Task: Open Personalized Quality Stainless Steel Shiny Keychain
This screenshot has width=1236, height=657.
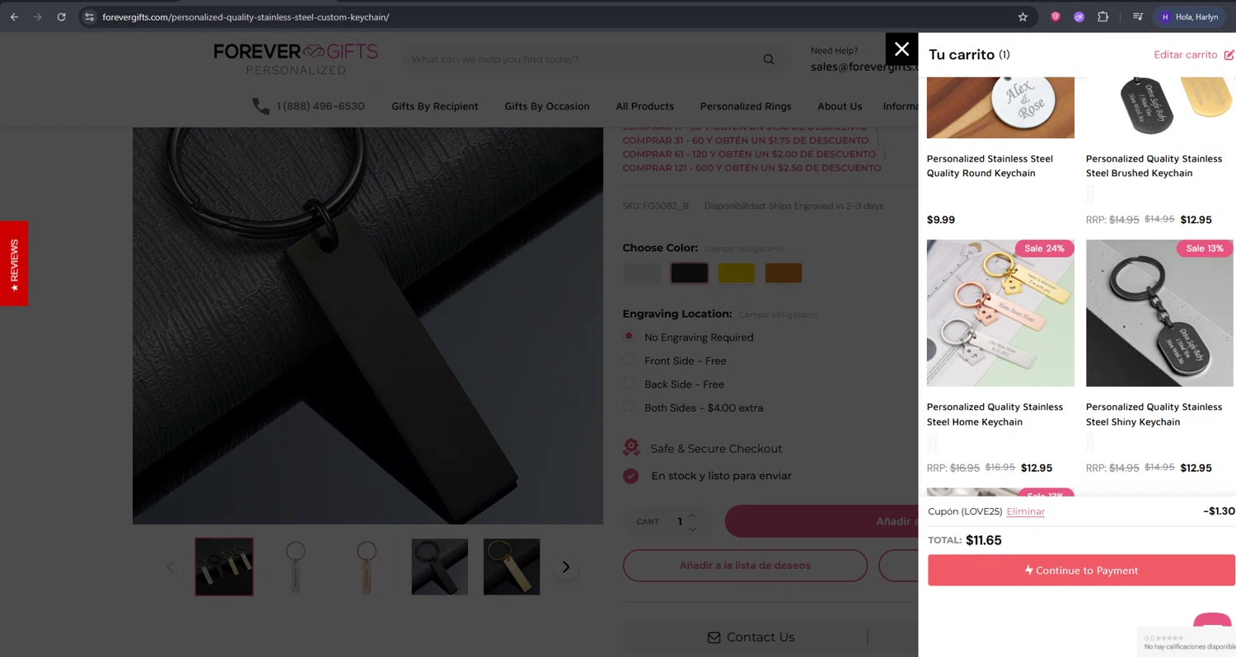Action: click(1154, 414)
